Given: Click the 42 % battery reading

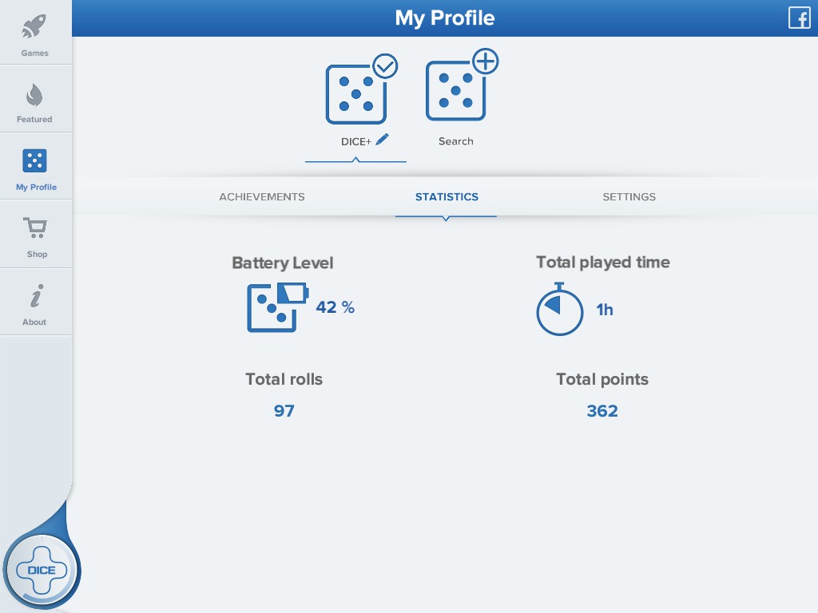Looking at the screenshot, I should tap(336, 307).
